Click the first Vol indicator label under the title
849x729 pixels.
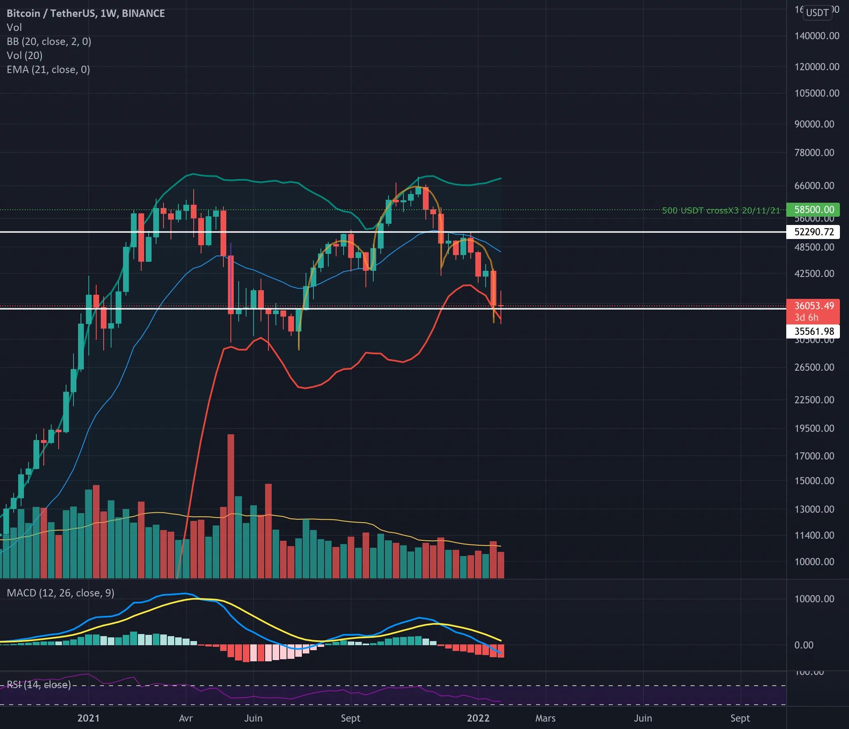pyautogui.click(x=14, y=27)
